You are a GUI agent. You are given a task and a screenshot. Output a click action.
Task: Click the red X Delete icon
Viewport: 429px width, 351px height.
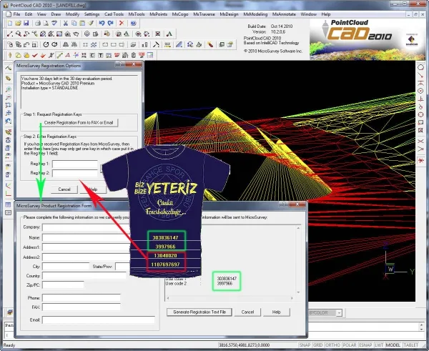[x=122, y=24]
